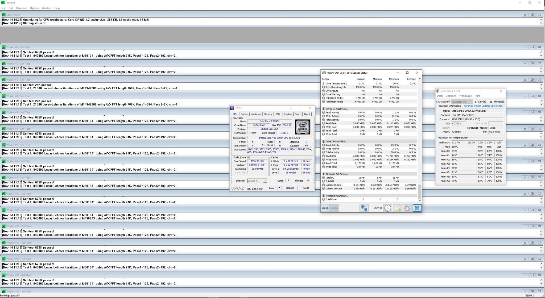The width and height of the screenshot is (545, 298).
Task: Open Core Temp Prozessor #0 dropdown
Action: tap(462, 102)
